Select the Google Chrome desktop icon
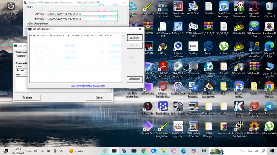Image resolution: width=277 pixels, height=155 pixels. coord(269,89)
